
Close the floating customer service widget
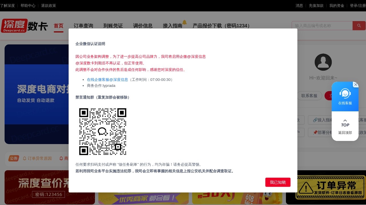click(355, 85)
